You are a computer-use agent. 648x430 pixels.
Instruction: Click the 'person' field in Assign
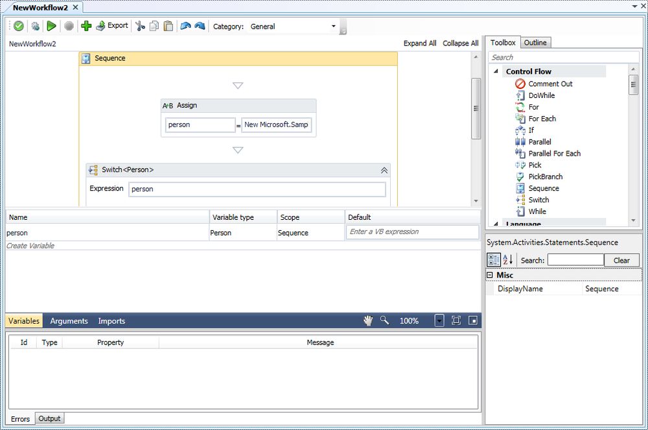pyautogui.click(x=200, y=125)
